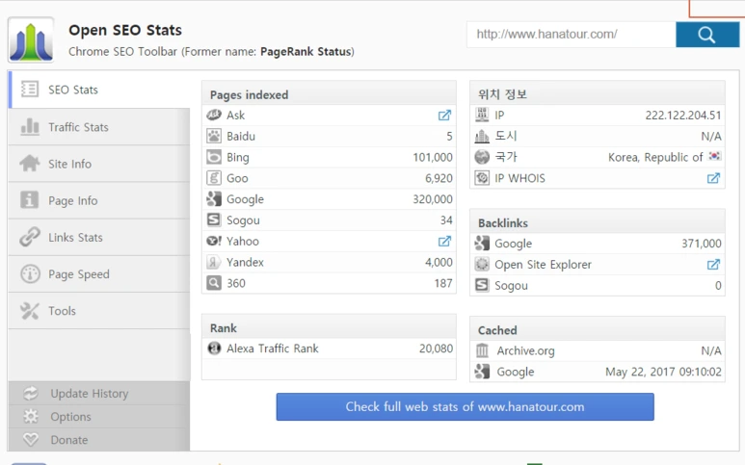Switch to the Traffic Stats tab

(99, 127)
